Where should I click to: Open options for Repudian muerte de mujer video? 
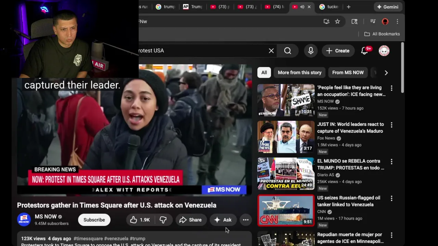[391, 235]
